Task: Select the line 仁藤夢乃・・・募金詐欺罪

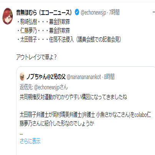Action: (x=43, y=31)
